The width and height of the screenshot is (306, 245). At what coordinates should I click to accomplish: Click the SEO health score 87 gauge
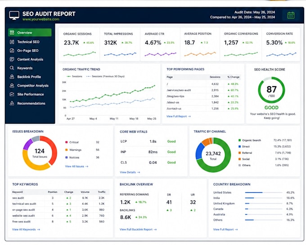(271, 90)
